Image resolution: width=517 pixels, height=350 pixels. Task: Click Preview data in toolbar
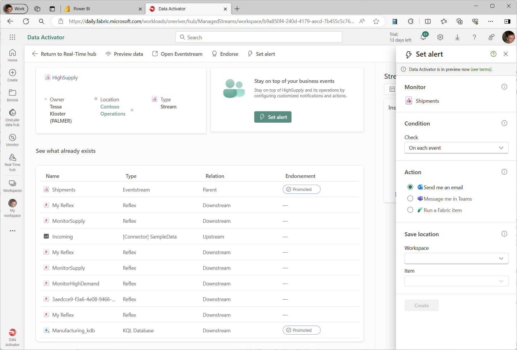[x=124, y=54]
